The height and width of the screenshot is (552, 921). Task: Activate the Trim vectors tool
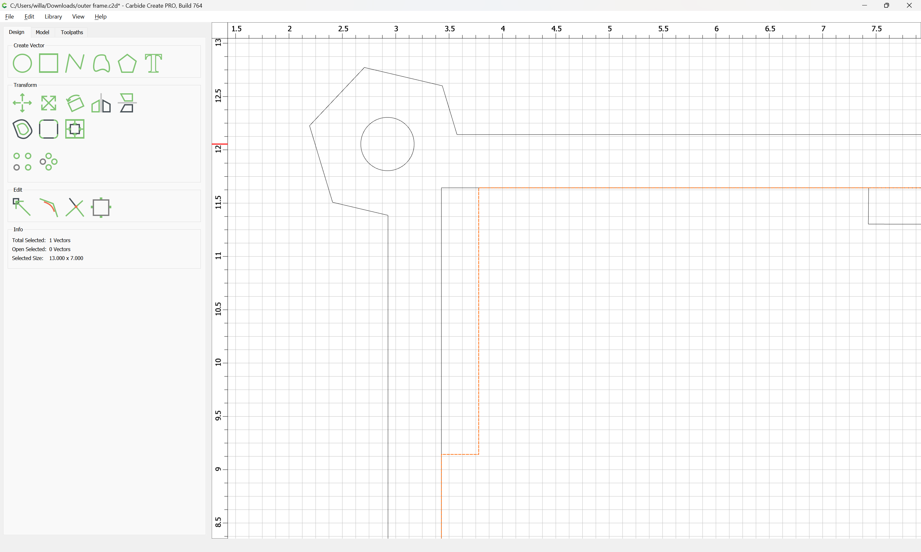[x=75, y=208]
